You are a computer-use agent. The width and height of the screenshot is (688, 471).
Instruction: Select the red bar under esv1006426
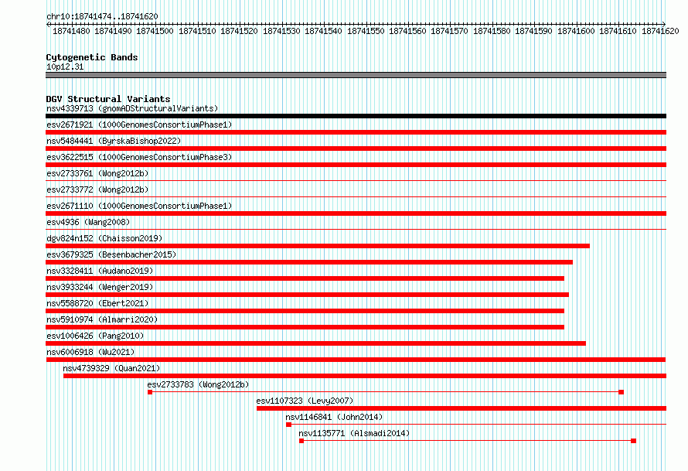316,343
